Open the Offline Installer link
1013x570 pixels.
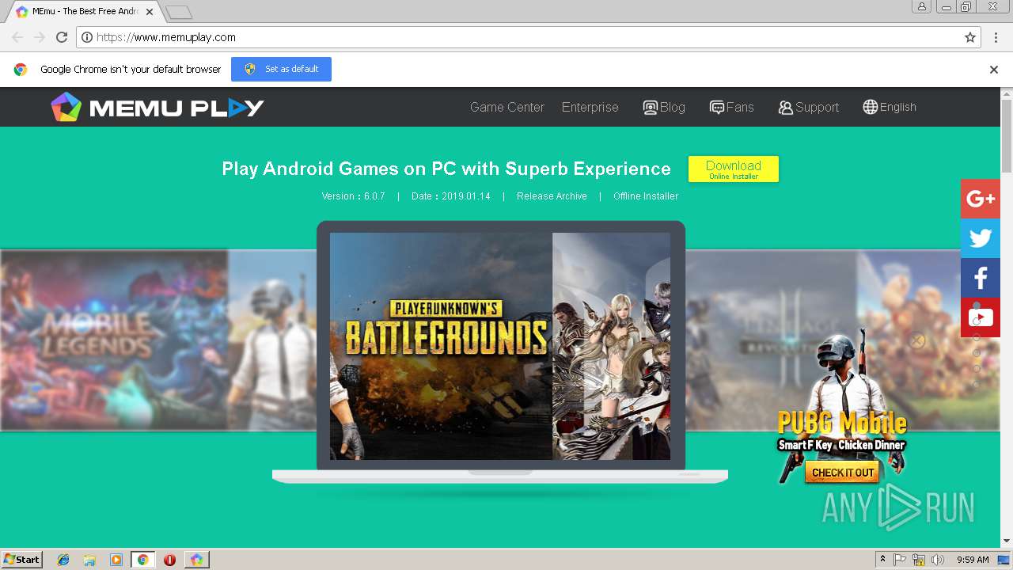point(646,196)
